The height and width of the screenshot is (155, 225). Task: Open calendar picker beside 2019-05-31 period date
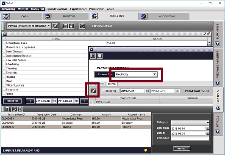point(178,91)
